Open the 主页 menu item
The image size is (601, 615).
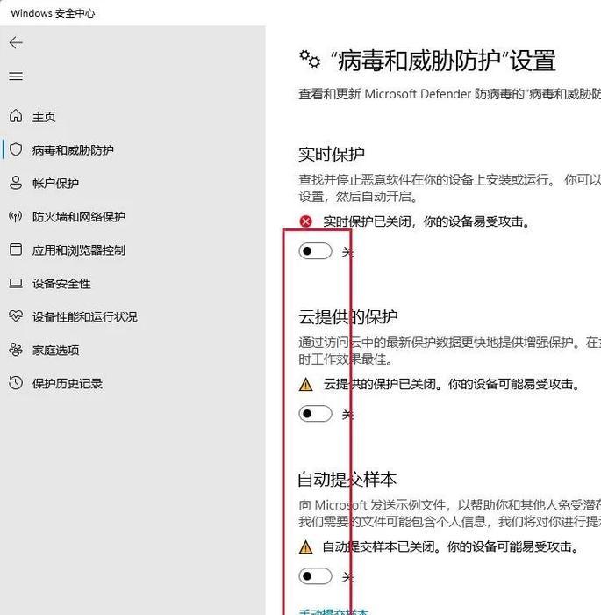coord(44,117)
